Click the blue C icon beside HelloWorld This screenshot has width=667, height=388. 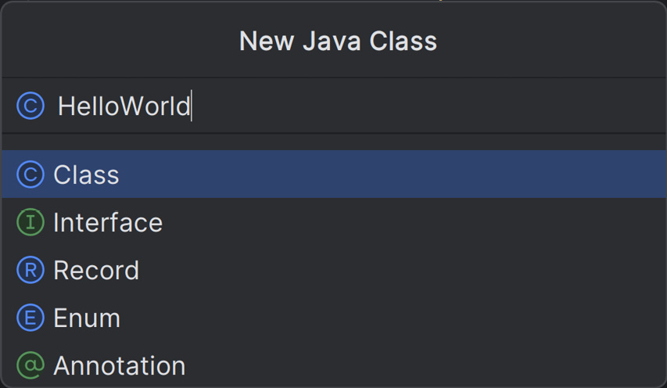(x=30, y=106)
